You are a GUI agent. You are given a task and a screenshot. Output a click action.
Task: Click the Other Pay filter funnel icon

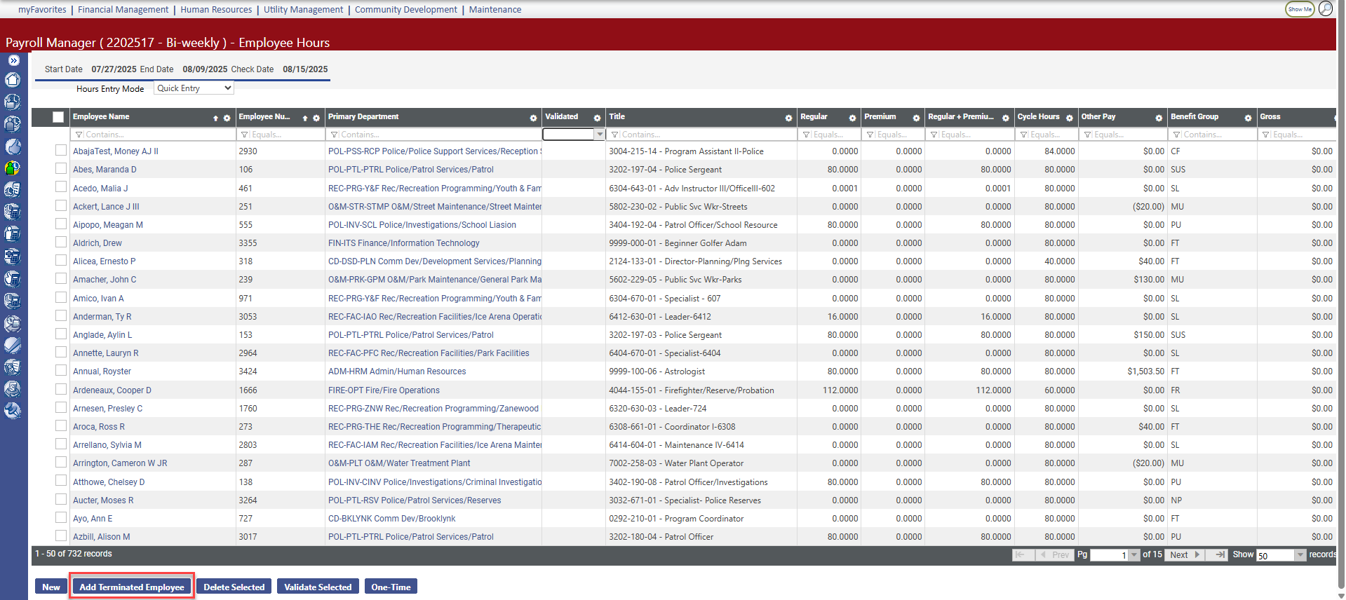1088,135
